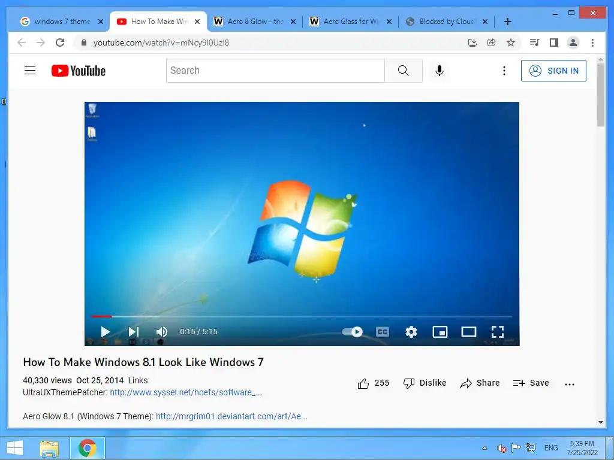Image resolution: width=614 pixels, height=460 pixels.
Task: Focus the YouTube Search field
Action: click(275, 71)
